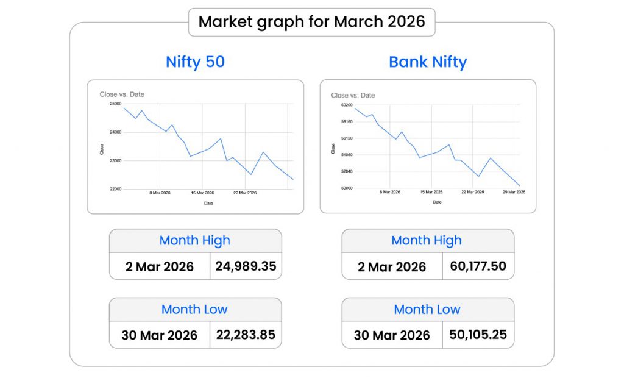Click 30 Mar 2026 date under Nifty 50

(x=160, y=335)
